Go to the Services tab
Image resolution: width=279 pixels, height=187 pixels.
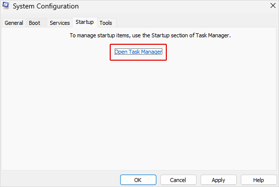[60, 23]
